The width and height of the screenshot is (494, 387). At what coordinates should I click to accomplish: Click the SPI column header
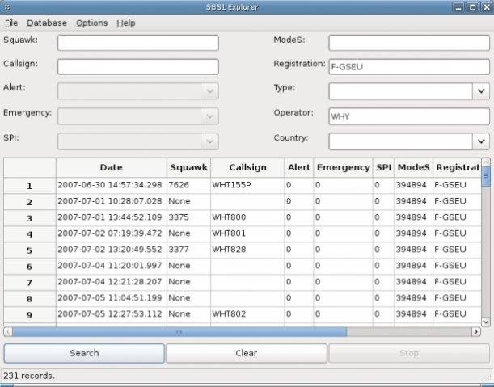click(383, 167)
